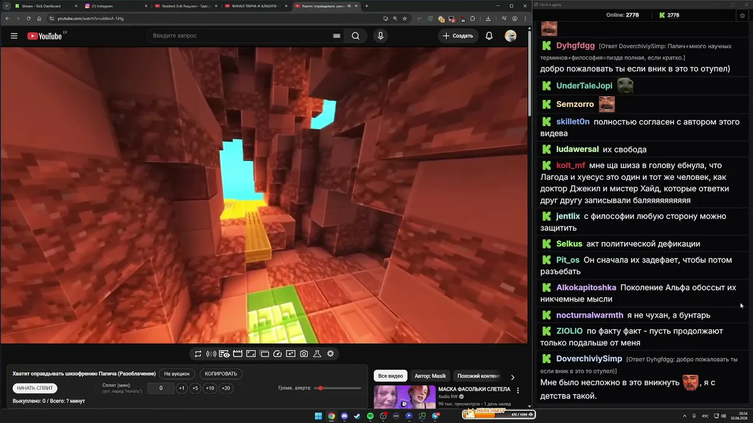Viewport: 753px width, 423px height.
Task: Click the Online: 2778 viewer counter
Action: click(x=622, y=15)
